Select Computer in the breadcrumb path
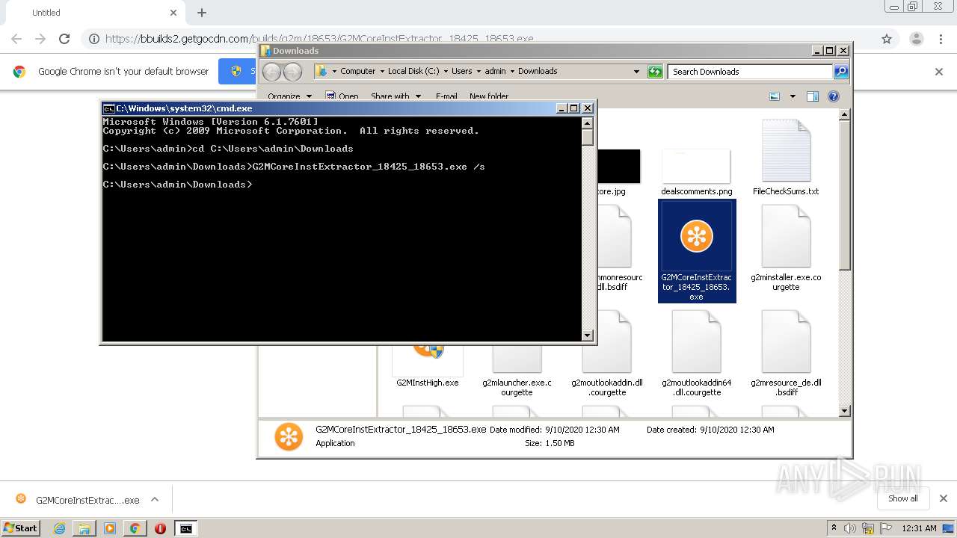Screen dimensions: 957x538 357,71
